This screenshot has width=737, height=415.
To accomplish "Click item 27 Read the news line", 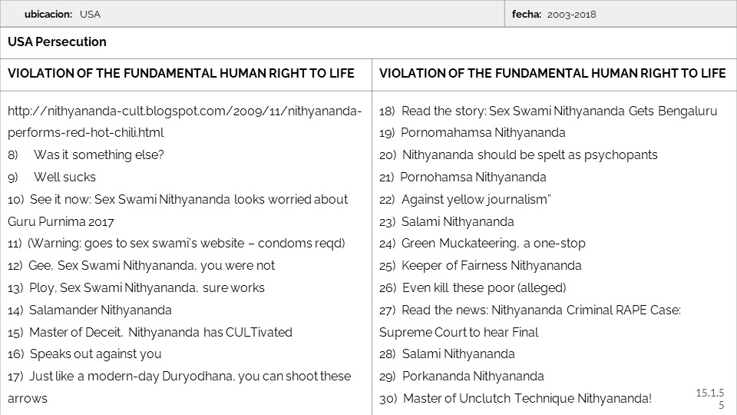I will coord(540,310).
